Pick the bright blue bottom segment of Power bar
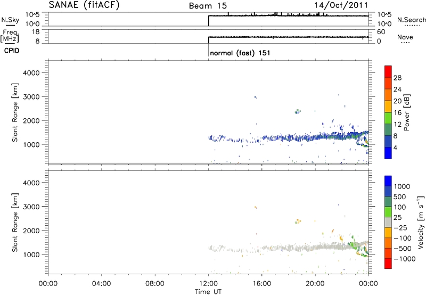This screenshot has width=426, height=295. click(x=388, y=153)
